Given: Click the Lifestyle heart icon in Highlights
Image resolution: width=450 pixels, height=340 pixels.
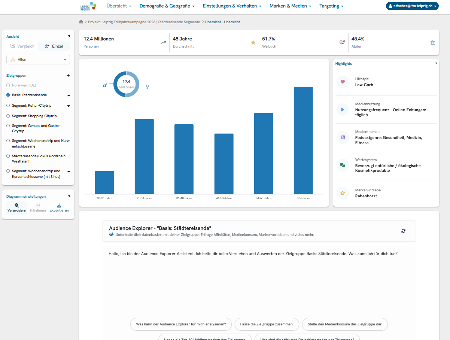Looking at the screenshot, I should tap(343, 82).
